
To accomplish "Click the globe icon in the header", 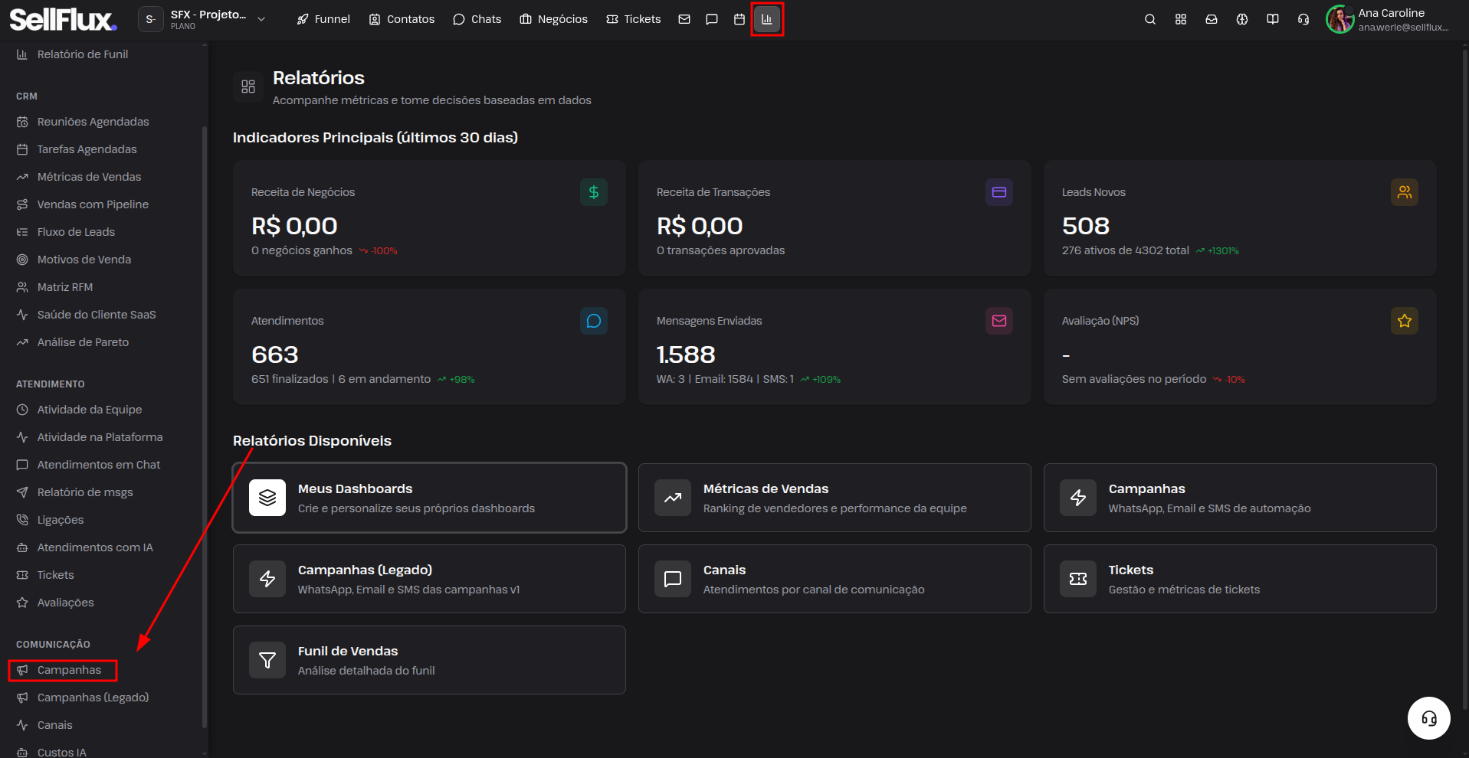I will pos(1242,19).
